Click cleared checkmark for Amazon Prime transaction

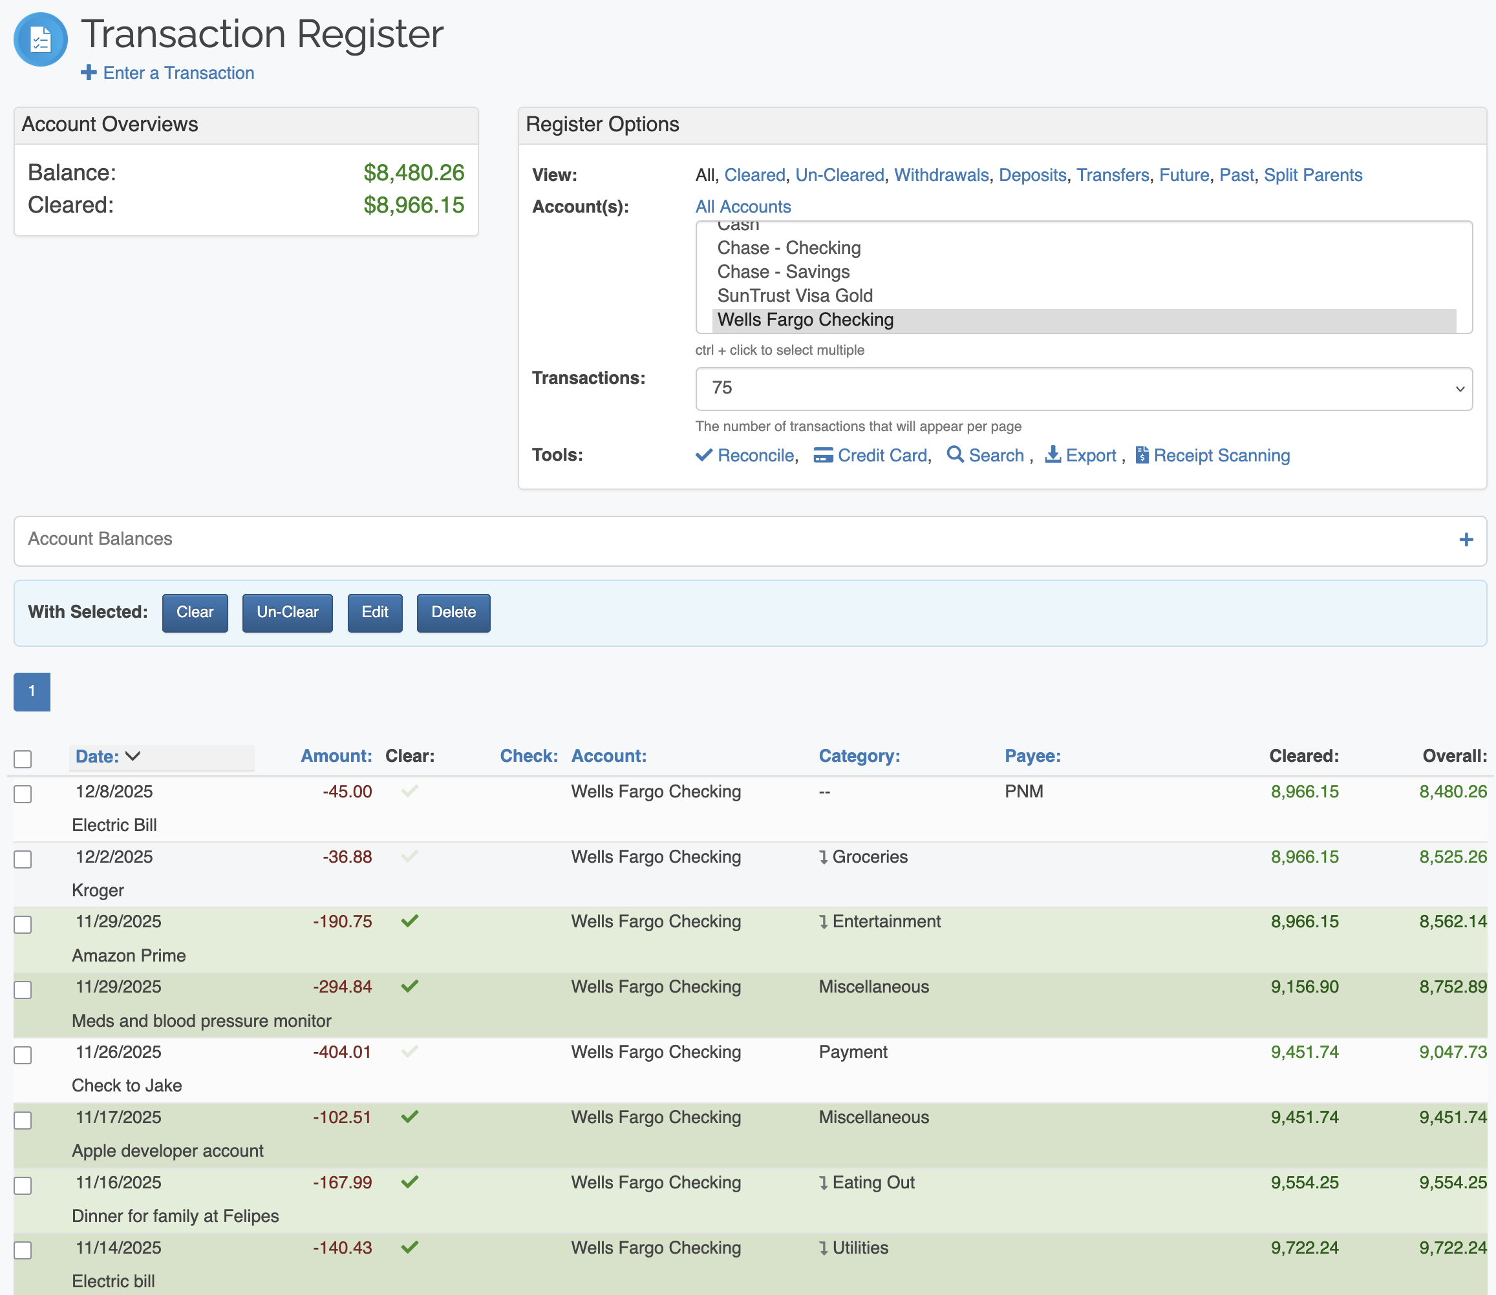click(x=410, y=921)
